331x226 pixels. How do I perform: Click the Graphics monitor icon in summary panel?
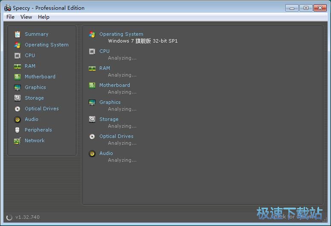92,103
